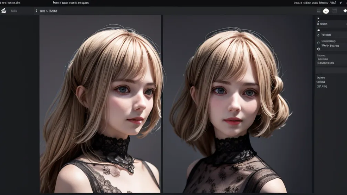
Task: Click the square panel icon right of the white circle
Action: tap(335, 11)
